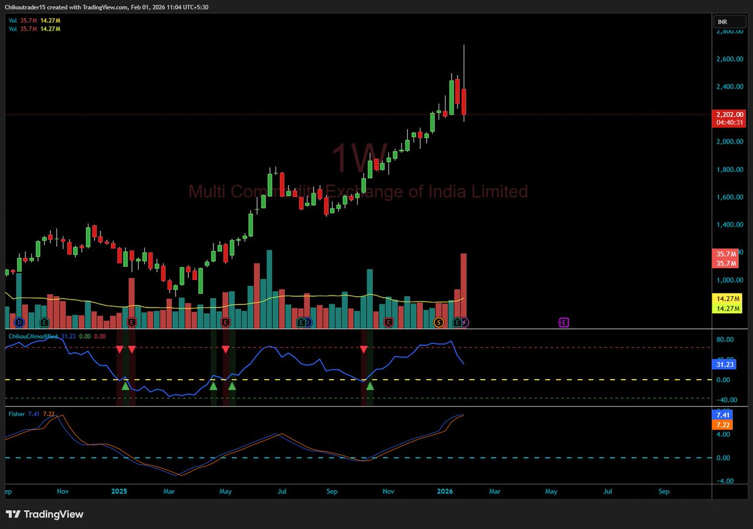Click the 2,600.00 price axis label

click(x=730, y=59)
